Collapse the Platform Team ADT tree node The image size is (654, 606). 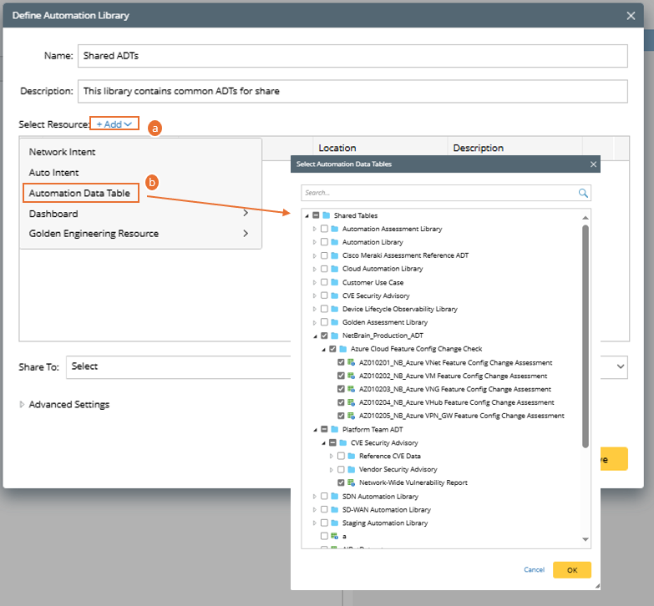point(315,429)
